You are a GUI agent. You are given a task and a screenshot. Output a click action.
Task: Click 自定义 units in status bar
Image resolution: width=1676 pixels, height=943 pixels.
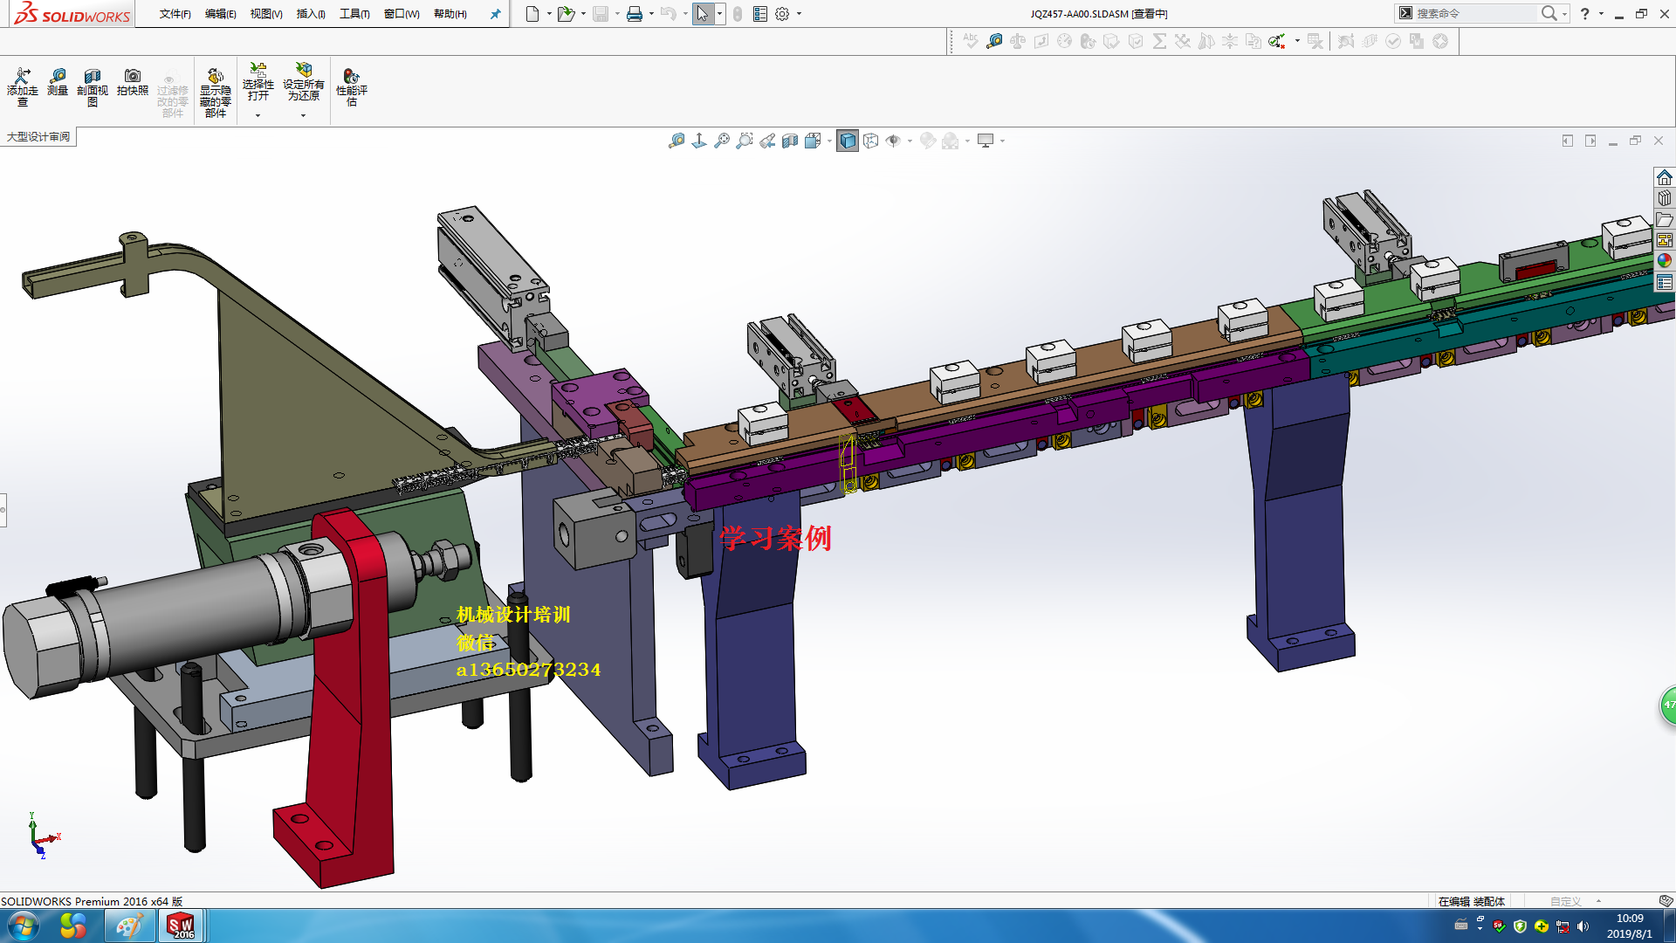pyautogui.click(x=1566, y=901)
